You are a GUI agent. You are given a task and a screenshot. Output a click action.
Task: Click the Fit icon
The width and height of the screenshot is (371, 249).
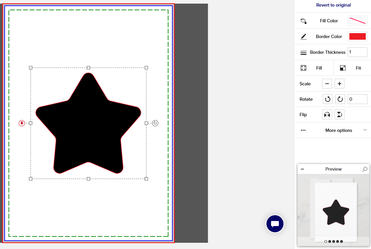click(342, 68)
